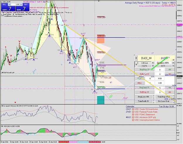183x144 pixels.
Task: Click the Crude Oil Inventories event icon
Action: point(133,109)
